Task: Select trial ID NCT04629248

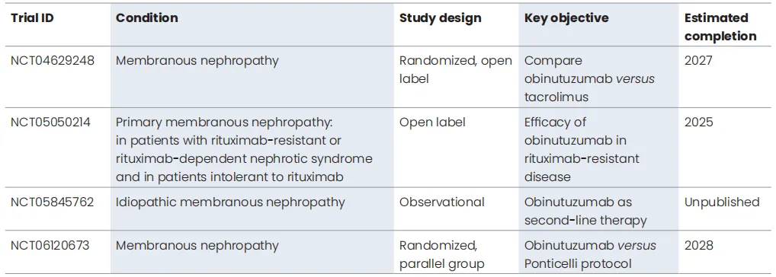Action: click(53, 61)
